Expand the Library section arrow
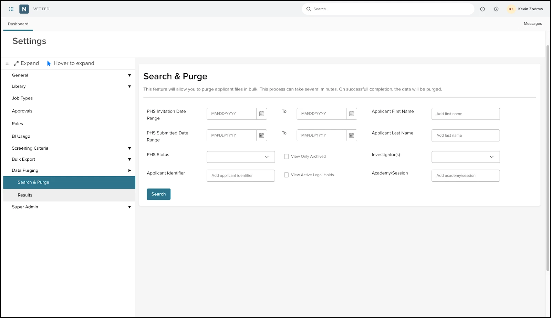Viewport: 551px width, 318px height. coord(129,86)
